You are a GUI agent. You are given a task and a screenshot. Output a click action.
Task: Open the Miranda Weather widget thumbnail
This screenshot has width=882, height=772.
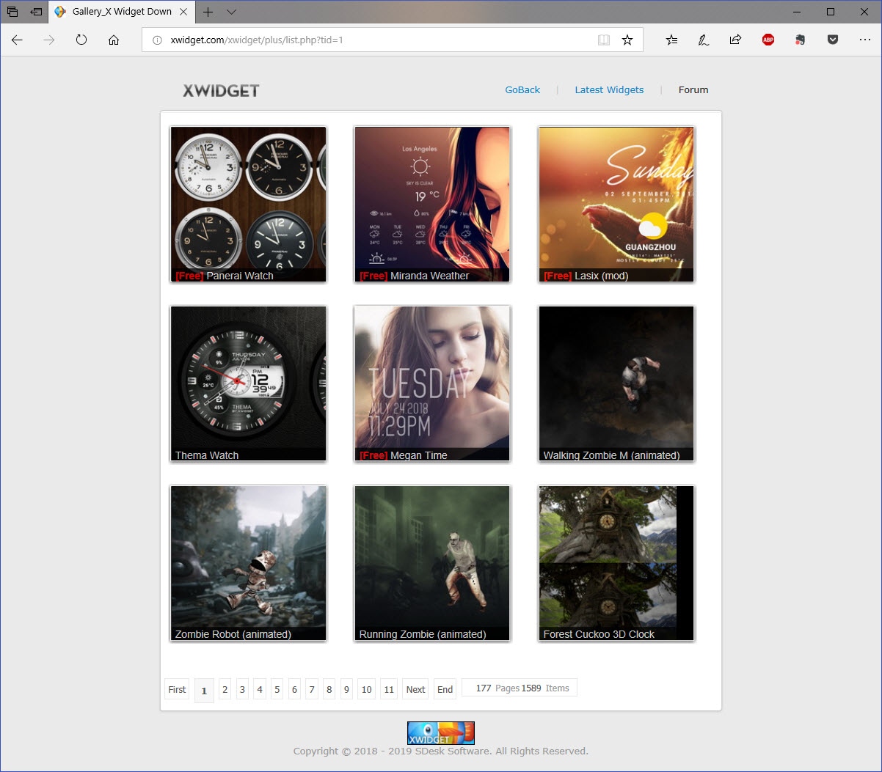pyautogui.click(x=432, y=205)
